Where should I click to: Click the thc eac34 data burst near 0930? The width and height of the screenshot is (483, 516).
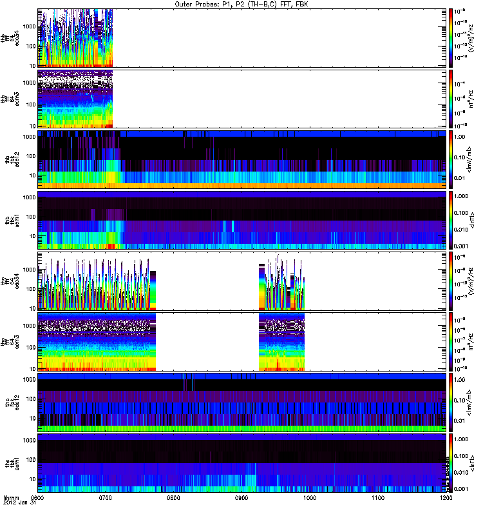pos(281,283)
